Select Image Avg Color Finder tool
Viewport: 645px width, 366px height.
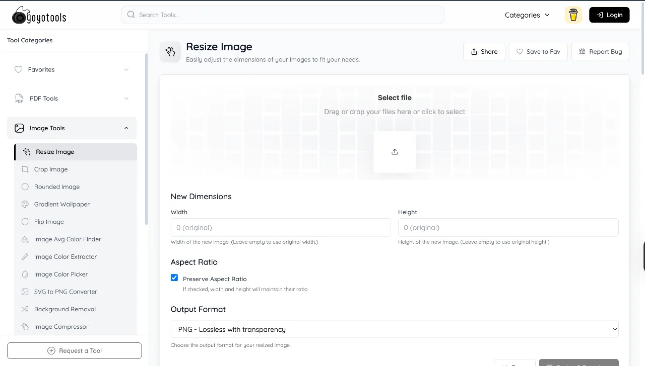76,239
